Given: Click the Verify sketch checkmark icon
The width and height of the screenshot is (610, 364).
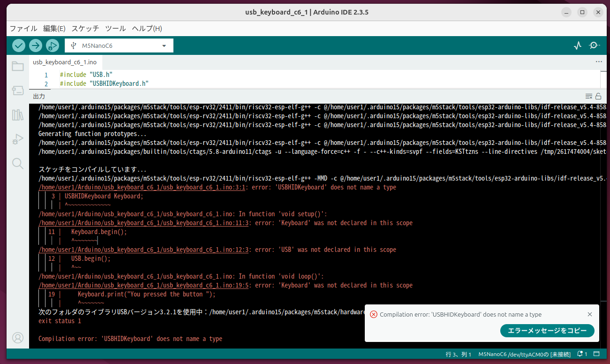Looking at the screenshot, I should pyautogui.click(x=18, y=45).
